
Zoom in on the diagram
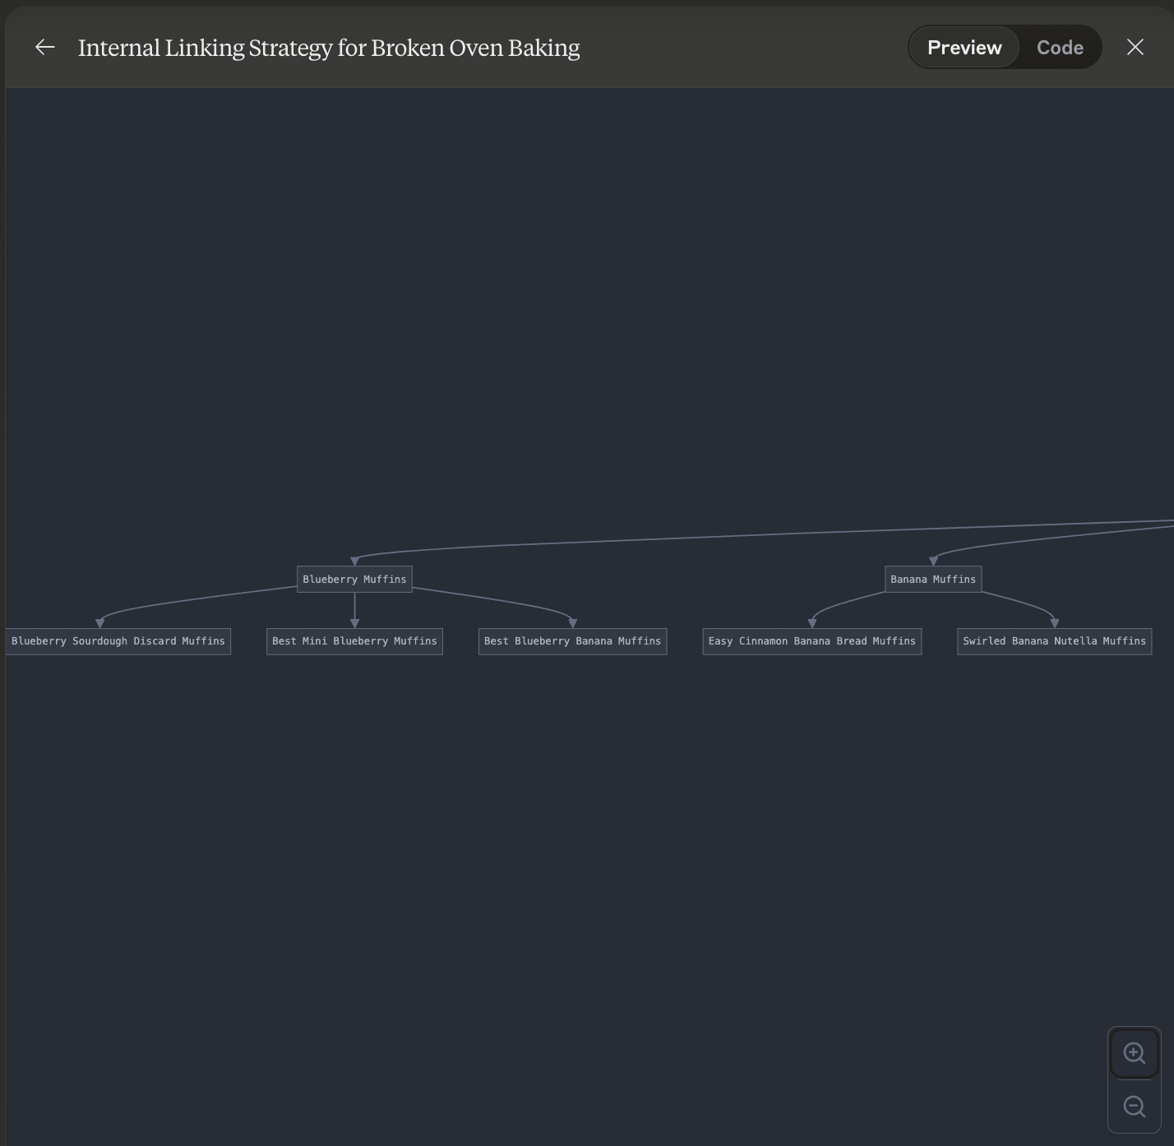(x=1135, y=1053)
